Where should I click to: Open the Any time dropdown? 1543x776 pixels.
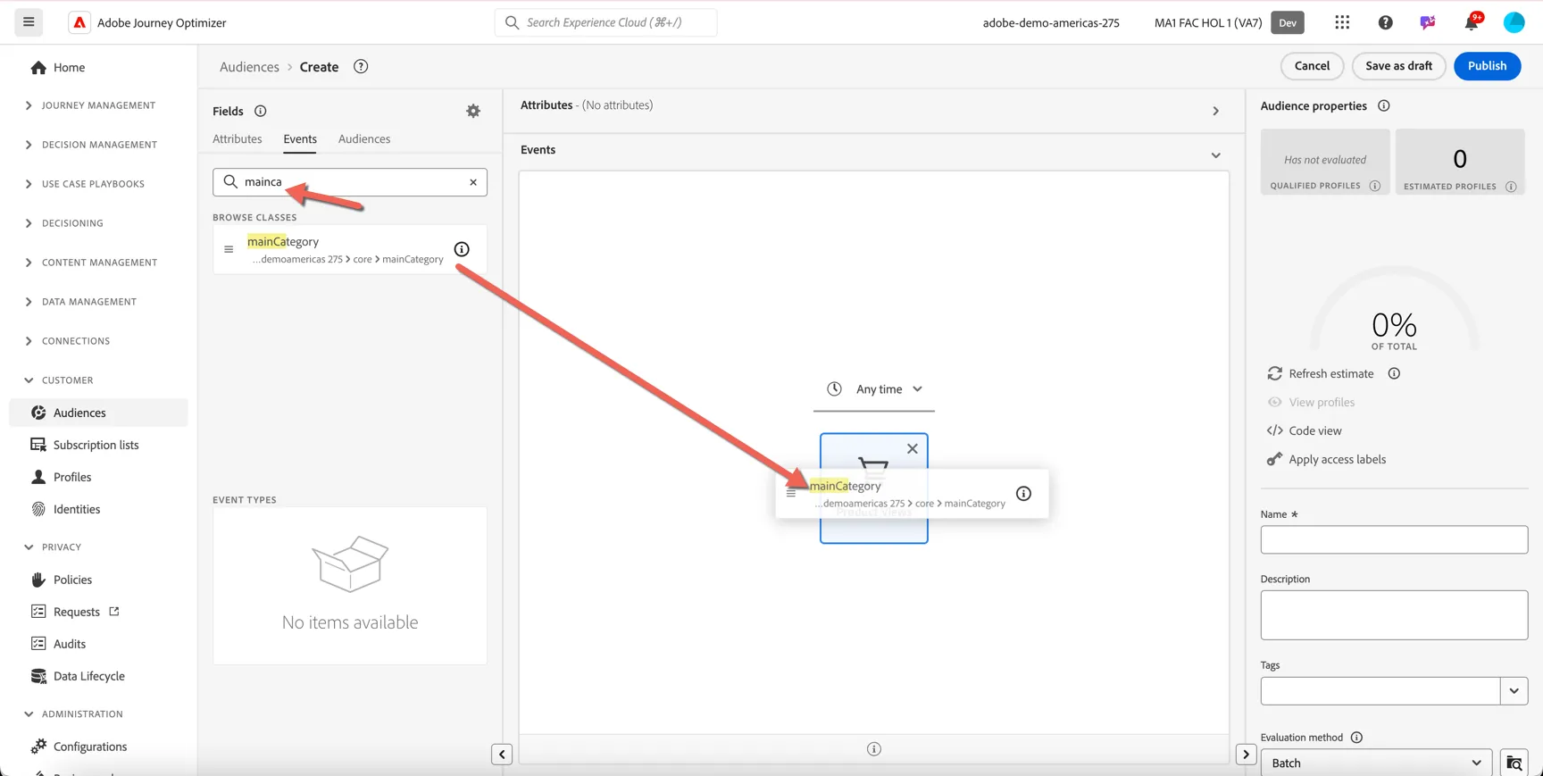(874, 389)
